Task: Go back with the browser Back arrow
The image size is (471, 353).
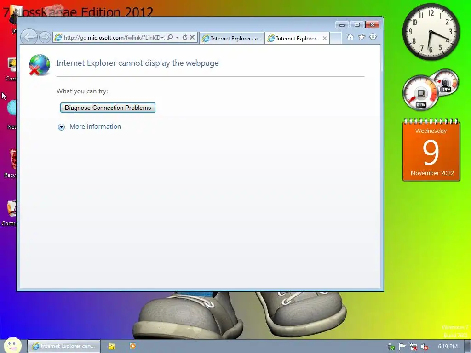Action: [x=29, y=38]
